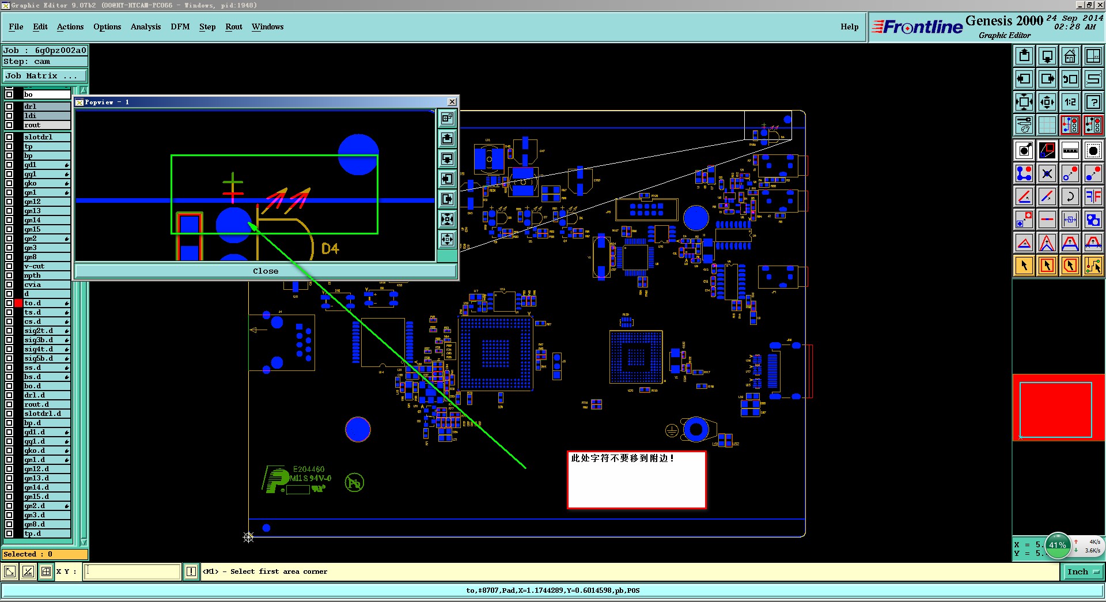1106x602 pixels.
Task: Open the wrench and palette settings icon
Action: pyautogui.click(x=1024, y=124)
